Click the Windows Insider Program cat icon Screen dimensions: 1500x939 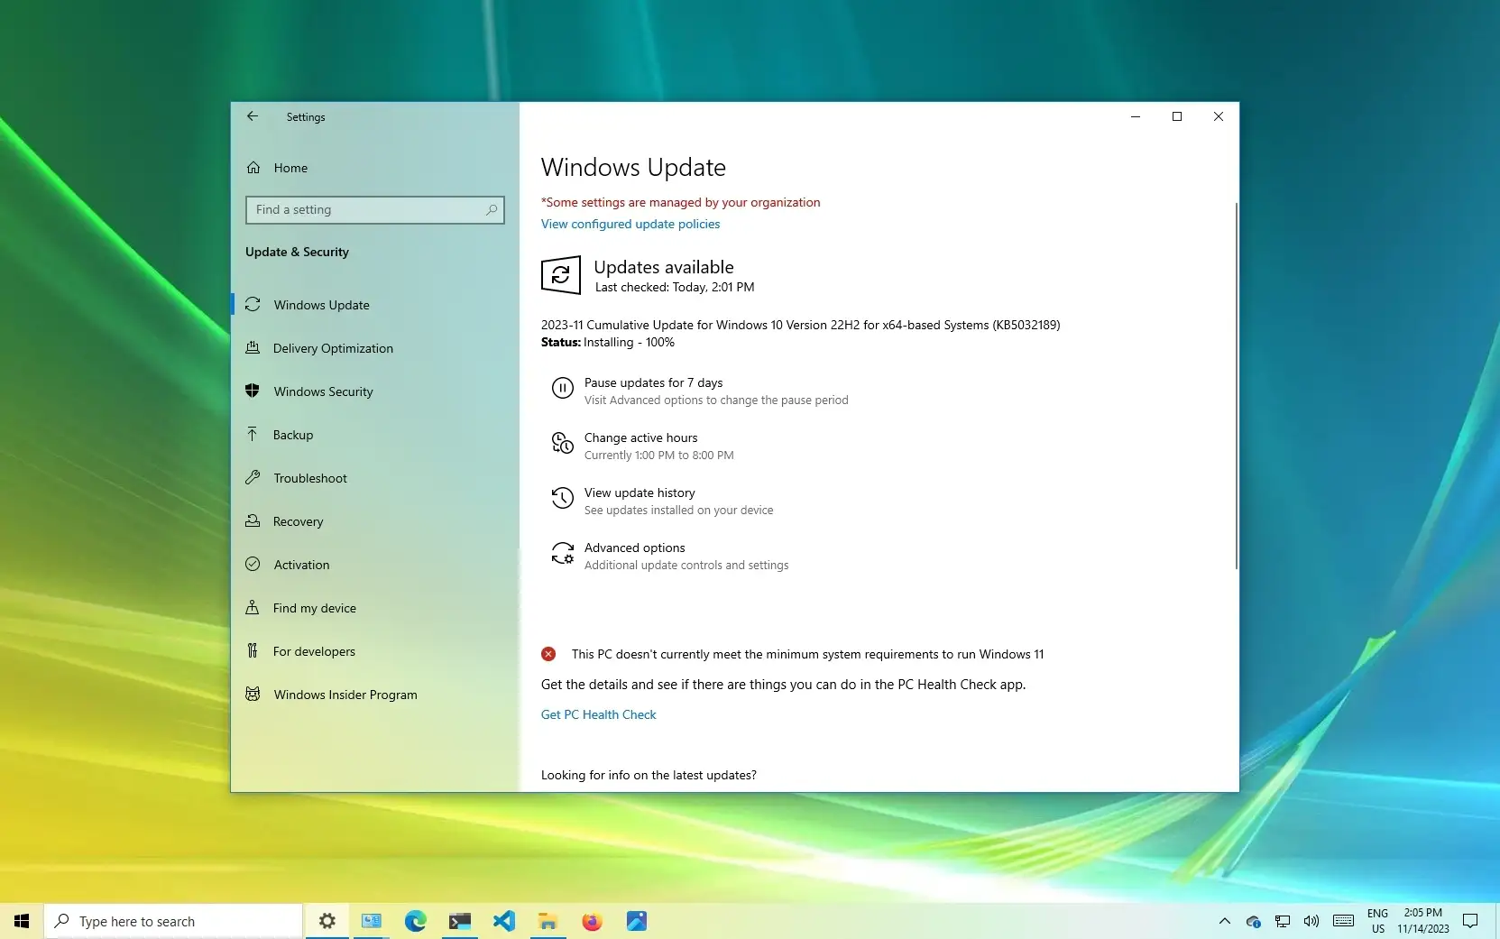pyautogui.click(x=253, y=695)
